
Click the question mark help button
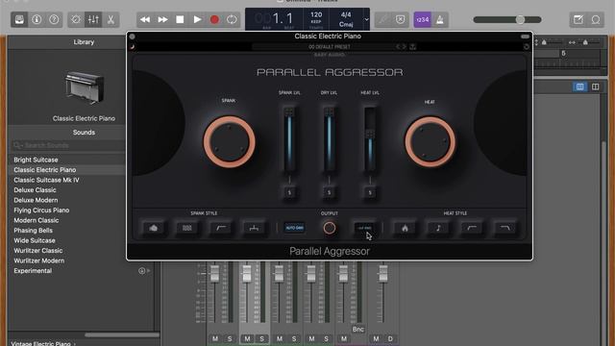(54, 19)
